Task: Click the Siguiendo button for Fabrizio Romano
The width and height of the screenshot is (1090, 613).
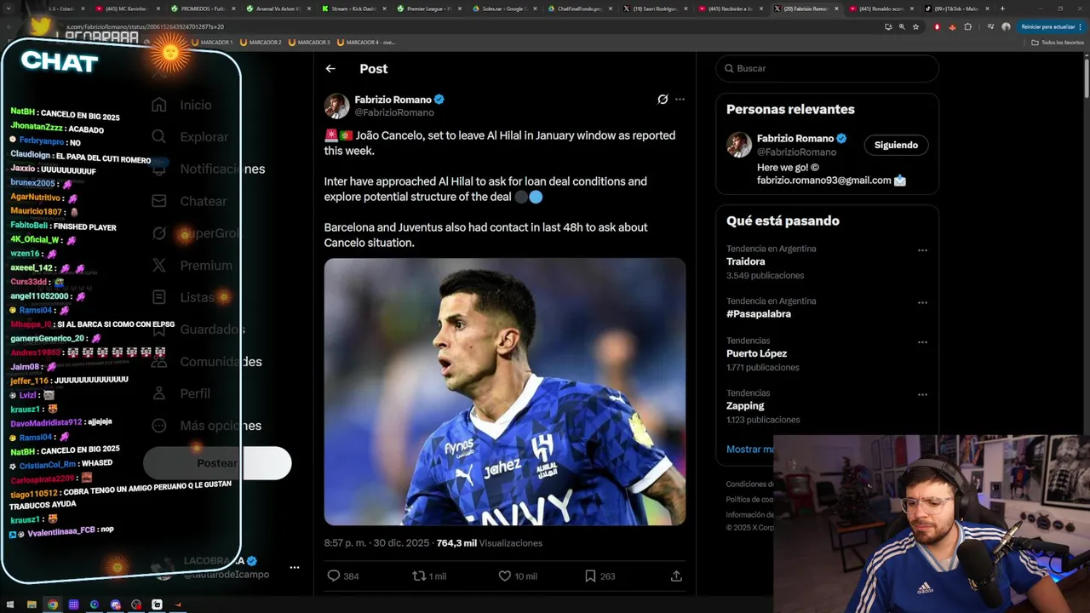Action: [896, 145]
